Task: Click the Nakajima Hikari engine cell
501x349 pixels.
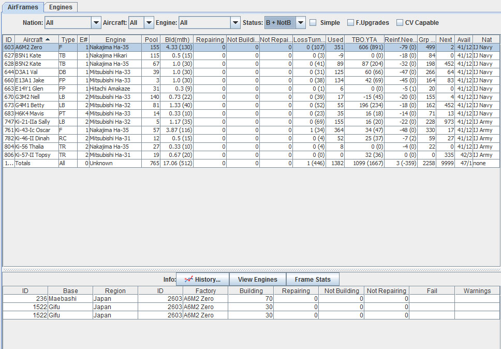Action: click(115, 55)
